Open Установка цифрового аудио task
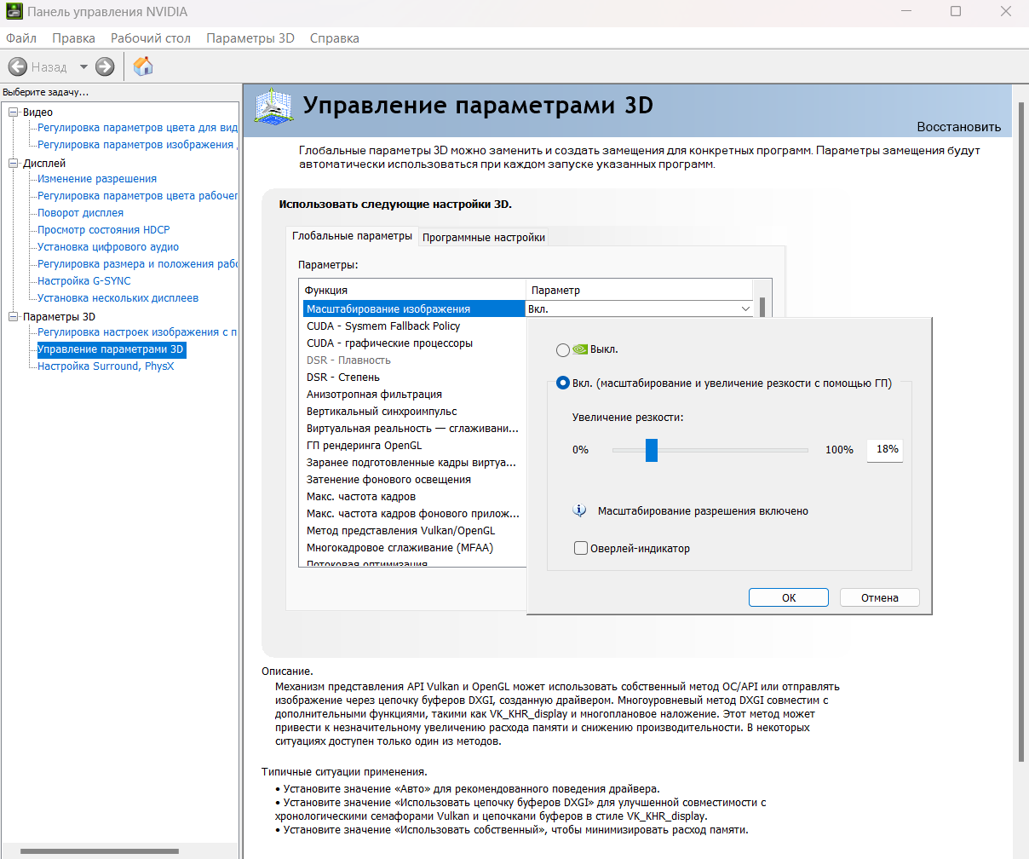The image size is (1029, 859). click(108, 247)
